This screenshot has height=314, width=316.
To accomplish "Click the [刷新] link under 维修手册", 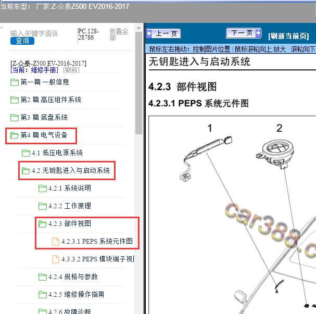I will tap(71, 70).
